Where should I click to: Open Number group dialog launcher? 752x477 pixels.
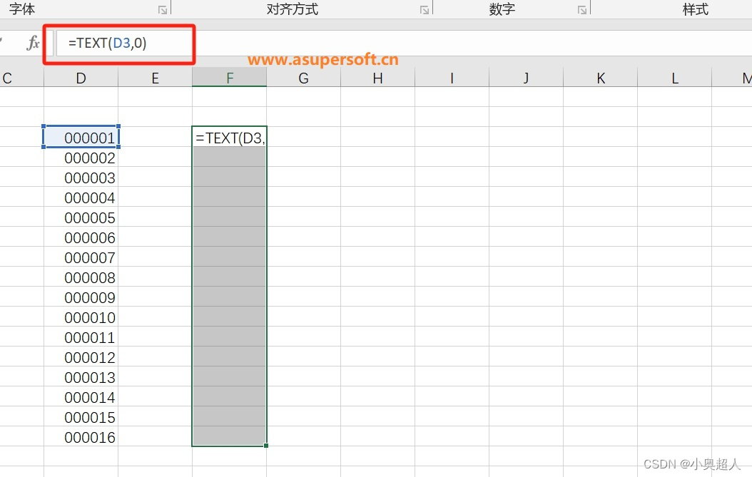[581, 10]
